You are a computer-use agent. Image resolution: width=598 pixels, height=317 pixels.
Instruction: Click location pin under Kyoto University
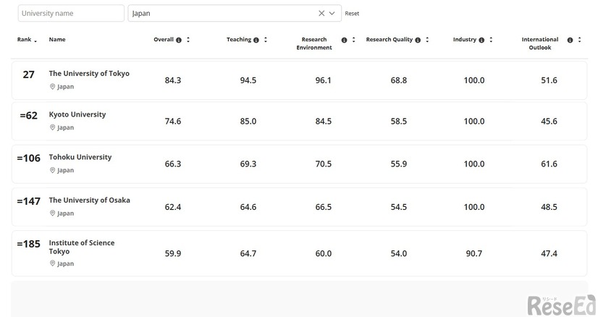[53, 127]
